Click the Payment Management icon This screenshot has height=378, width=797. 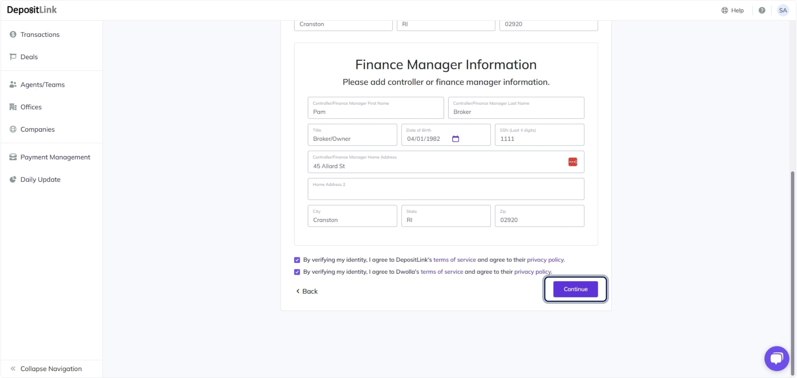13,157
